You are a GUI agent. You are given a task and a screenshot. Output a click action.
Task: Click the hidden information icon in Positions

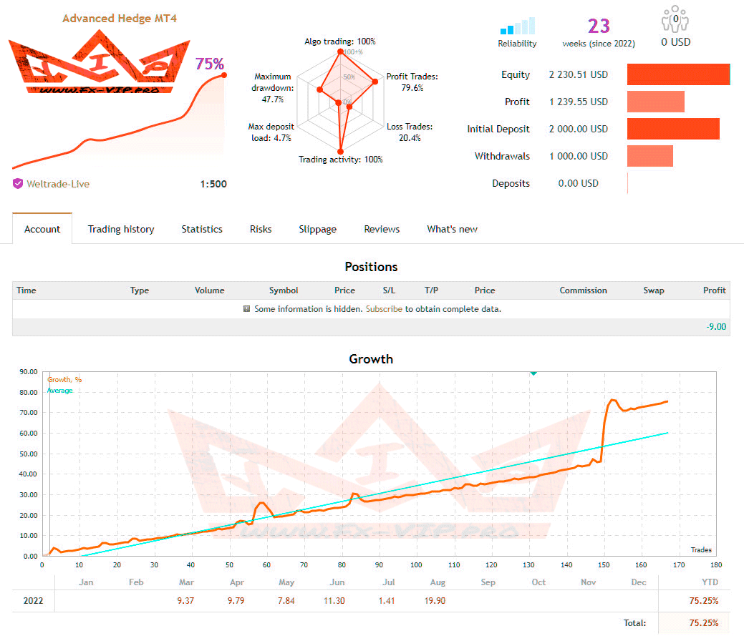tap(247, 309)
